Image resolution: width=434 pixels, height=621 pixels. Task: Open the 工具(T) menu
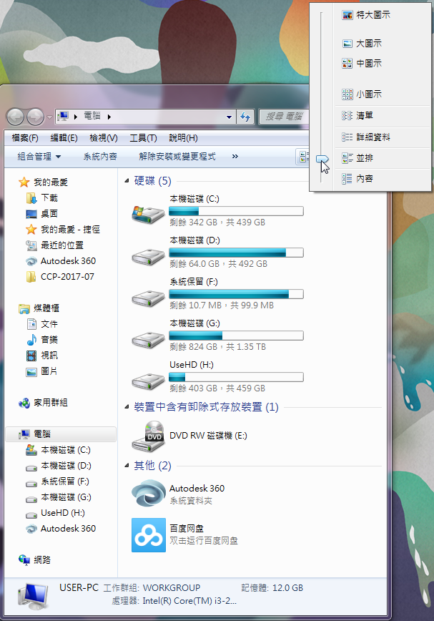point(143,138)
